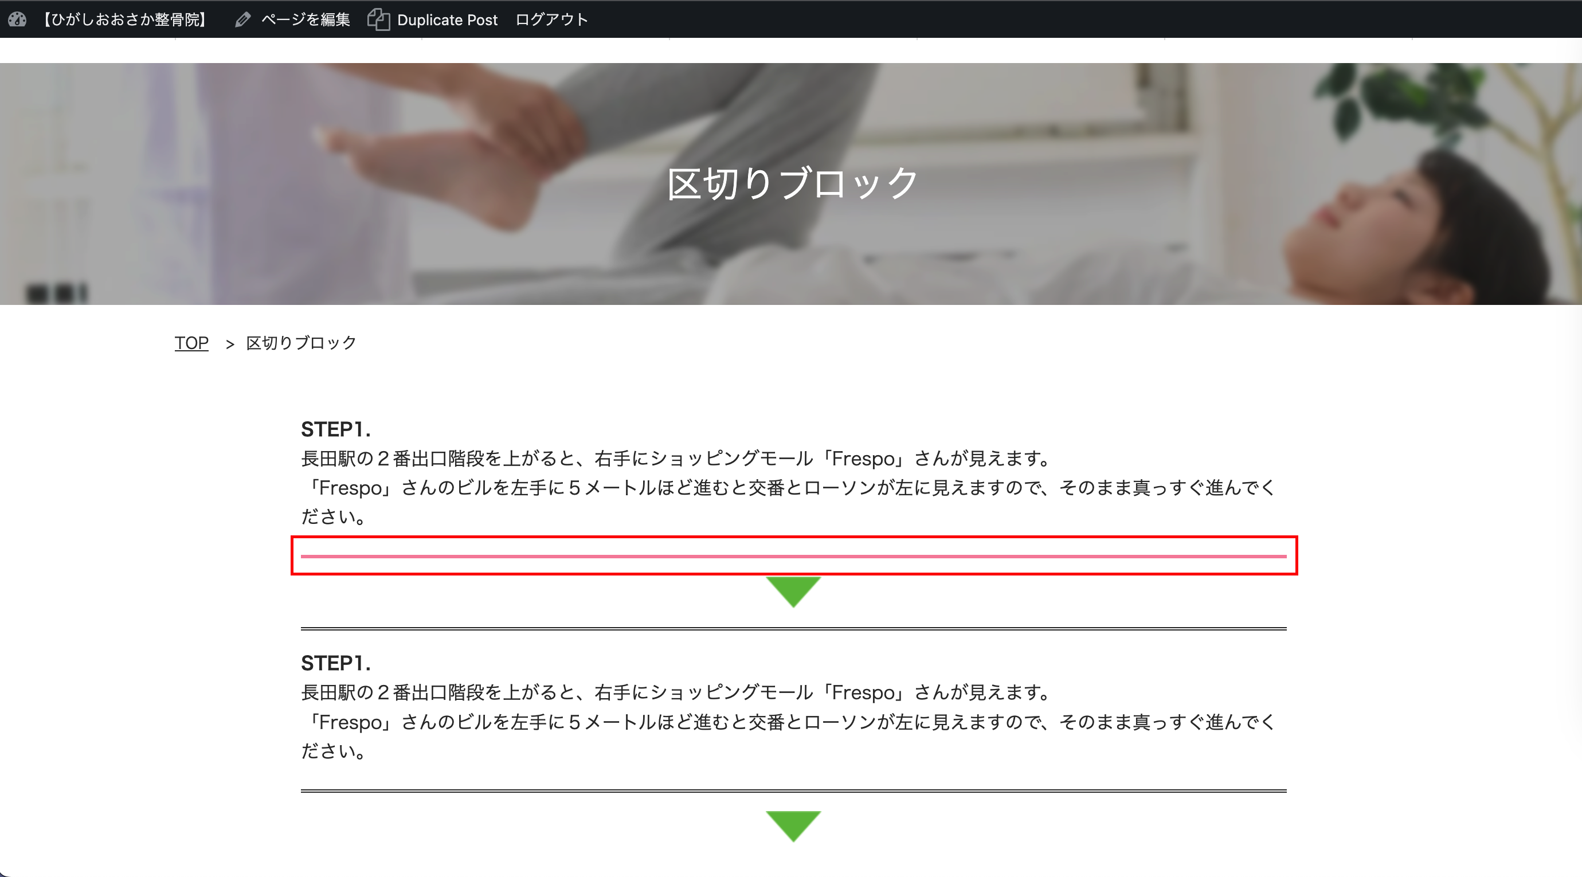This screenshot has height=877, width=1582.
Task: Click the pink separator line
Action: click(793, 556)
